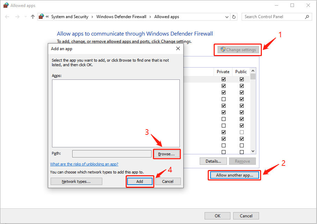Open Details for the selected app
This screenshot has width=317, height=224.
click(213, 161)
